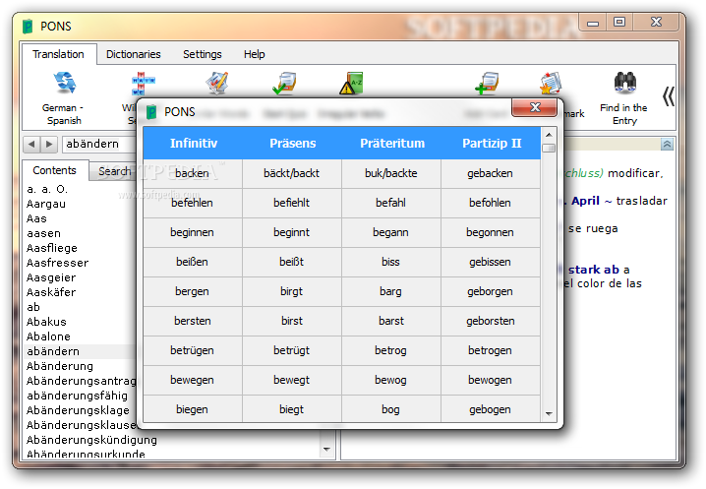Select 'abänderungsfähig' in the contents list
706x489 pixels.
(77, 396)
